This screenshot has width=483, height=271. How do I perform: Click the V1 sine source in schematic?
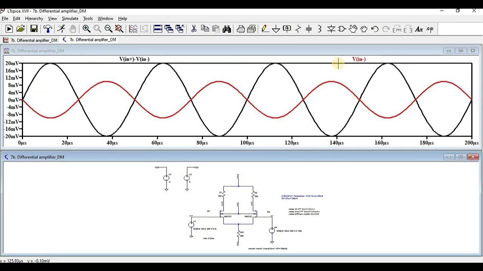[x=191, y=225]
